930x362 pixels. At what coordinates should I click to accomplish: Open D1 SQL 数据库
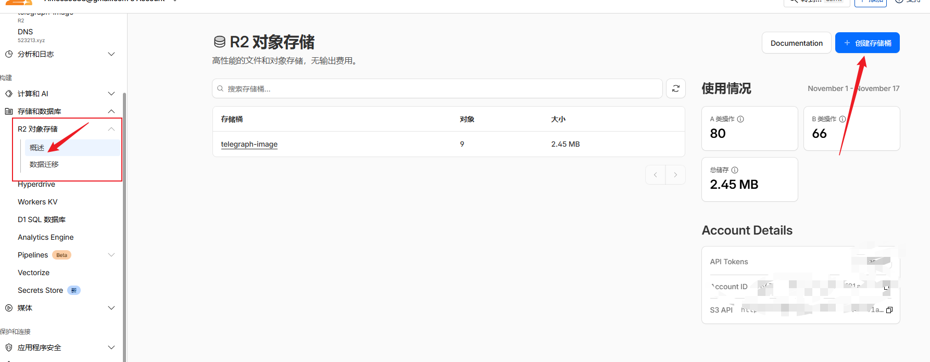[x=42, y=219]
